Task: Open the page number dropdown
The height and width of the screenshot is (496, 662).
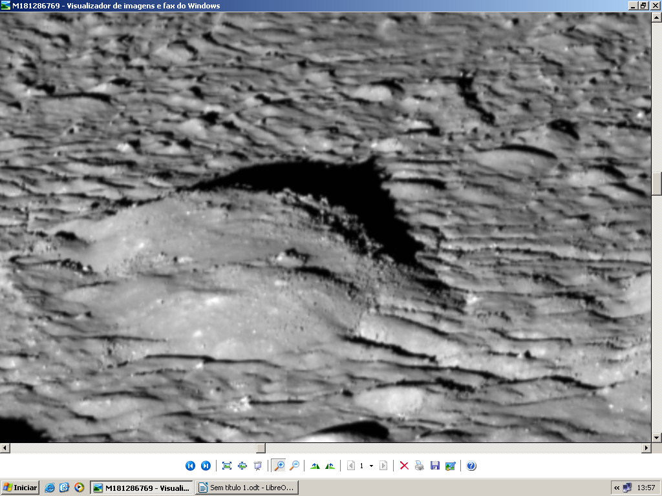Action: pyautogui.click(x=371, y=466)
